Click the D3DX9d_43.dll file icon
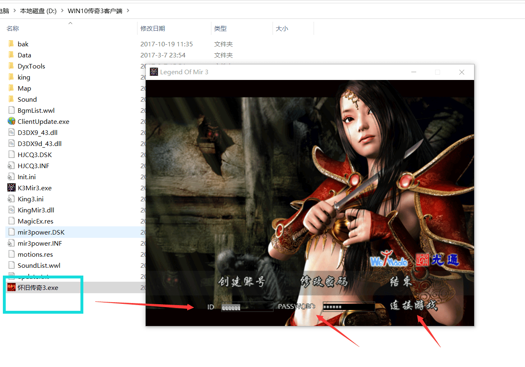 (11, 144)
